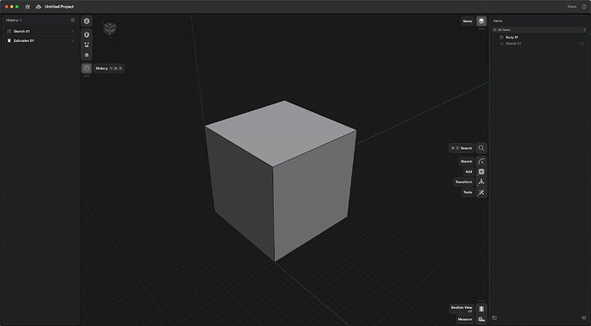
Task: Open the Transform tools icon
Action: click(481, 181)
